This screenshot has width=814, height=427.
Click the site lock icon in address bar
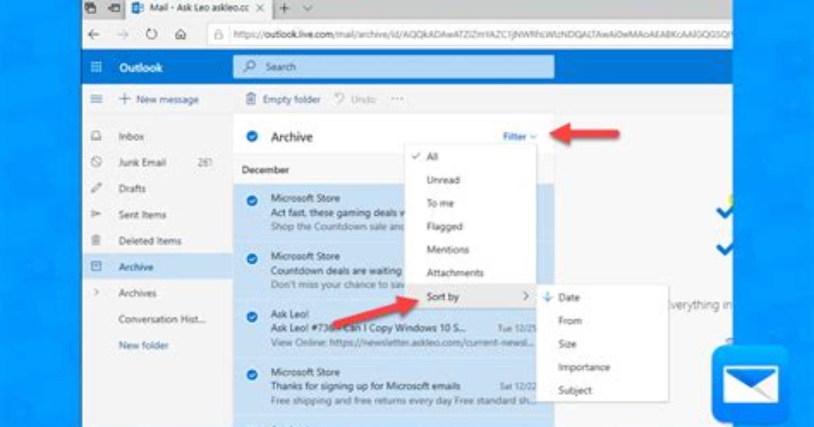click(218, 35)
